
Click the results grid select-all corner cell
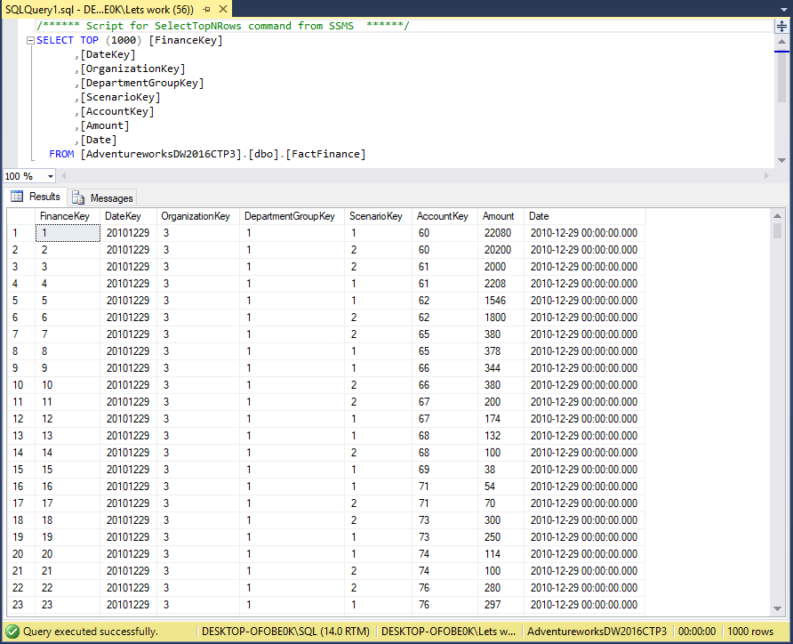coord(20,216)
